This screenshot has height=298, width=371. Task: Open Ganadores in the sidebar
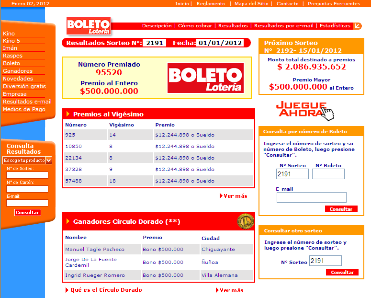click(18, 71)
